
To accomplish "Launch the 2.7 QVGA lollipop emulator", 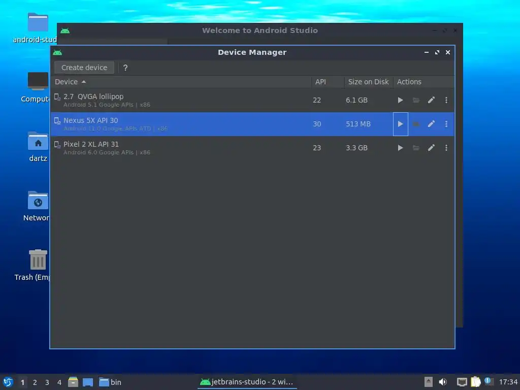I will [x=400, y=100].
